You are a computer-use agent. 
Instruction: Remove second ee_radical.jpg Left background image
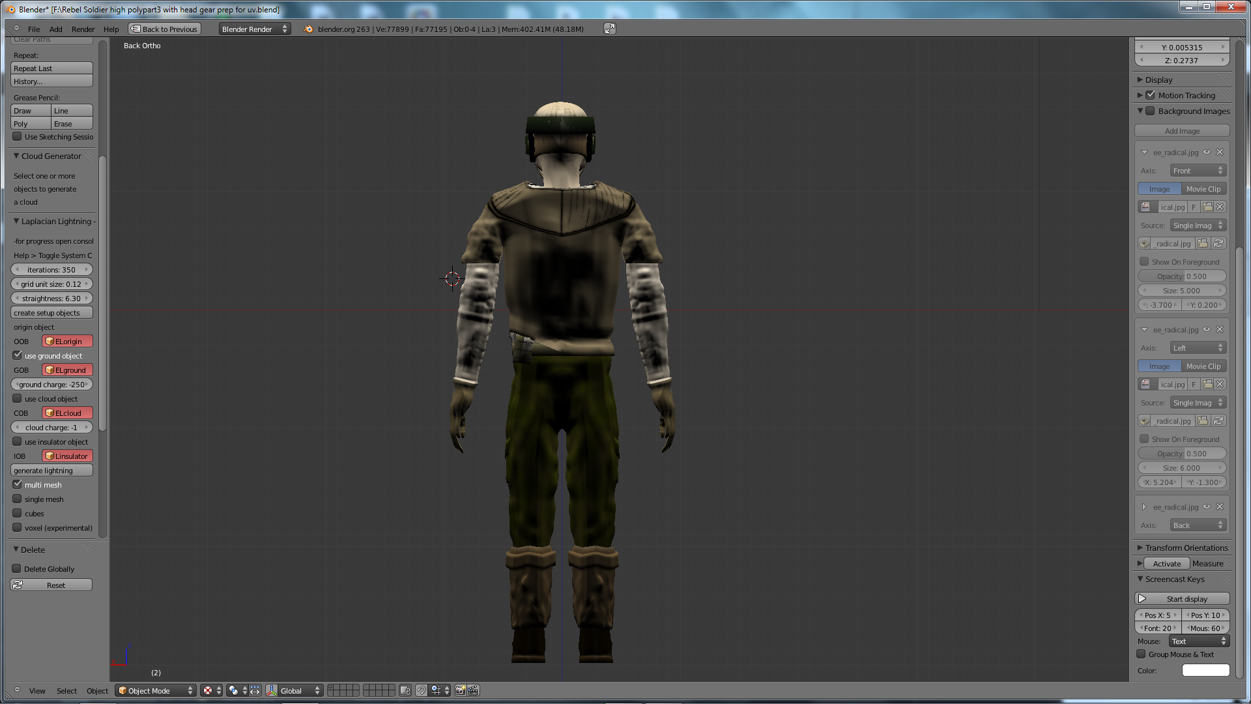tap(1220, 329)
